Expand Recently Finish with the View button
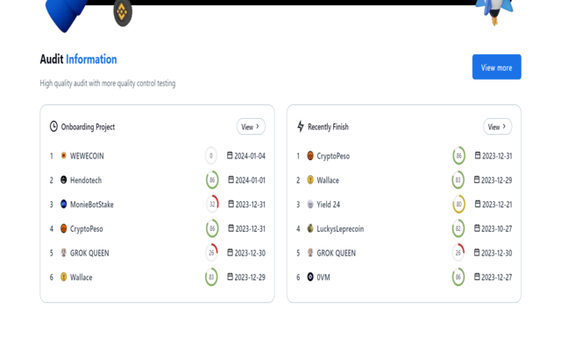The width and height of the screenshot is (561, 350). pyautogui.click(x=497, y=127)
